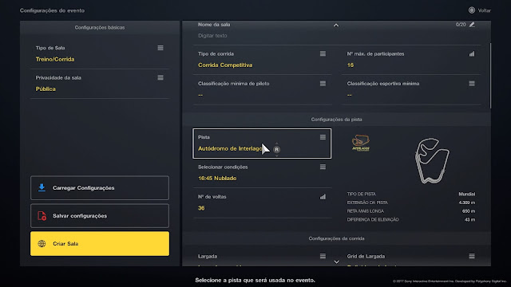
Task: Click the TIPO DE PISTA Mundial row
Action: coord(411,194)
